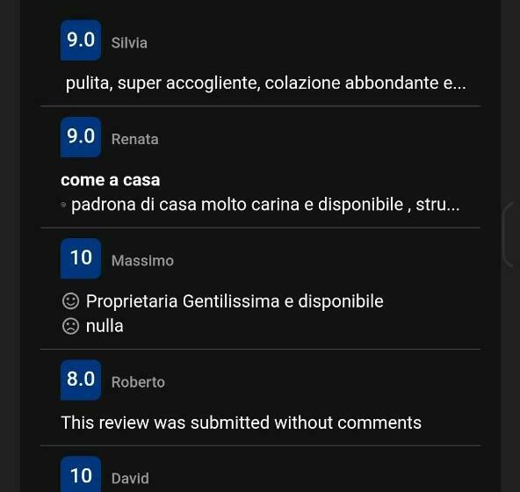This screenshot has width=520, height=492.
Task: Tap Roberto's 8.0 score badge
Action: click(x=81, y=380)
